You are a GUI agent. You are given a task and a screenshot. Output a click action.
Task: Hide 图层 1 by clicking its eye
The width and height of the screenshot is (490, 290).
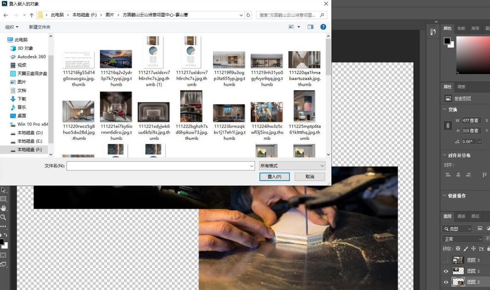pos(445,270)
